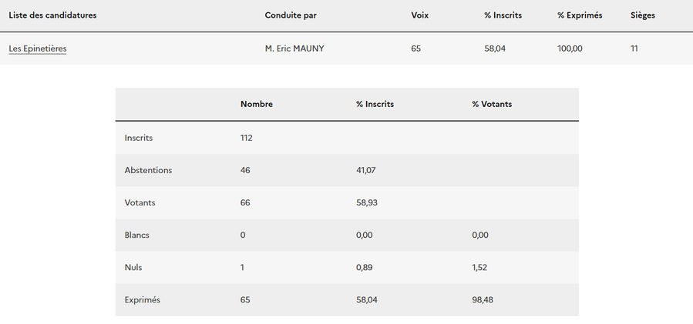Click the 41,07 abstention percentage
The height and width of the screenshot is (324, 693).
point(366,170)
